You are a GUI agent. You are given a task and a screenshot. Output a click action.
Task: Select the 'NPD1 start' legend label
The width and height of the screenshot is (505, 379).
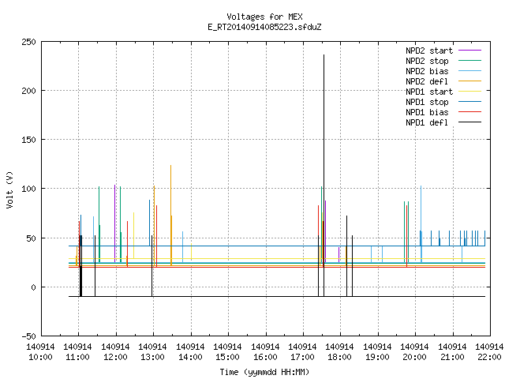coord(429,92)
